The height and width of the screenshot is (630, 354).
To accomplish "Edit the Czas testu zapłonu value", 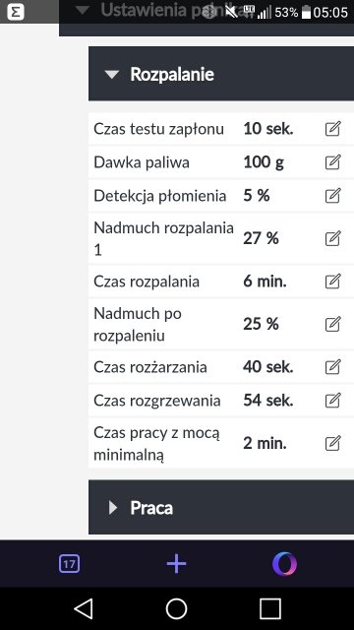I will pyautogui.click(x=332, y=129).
